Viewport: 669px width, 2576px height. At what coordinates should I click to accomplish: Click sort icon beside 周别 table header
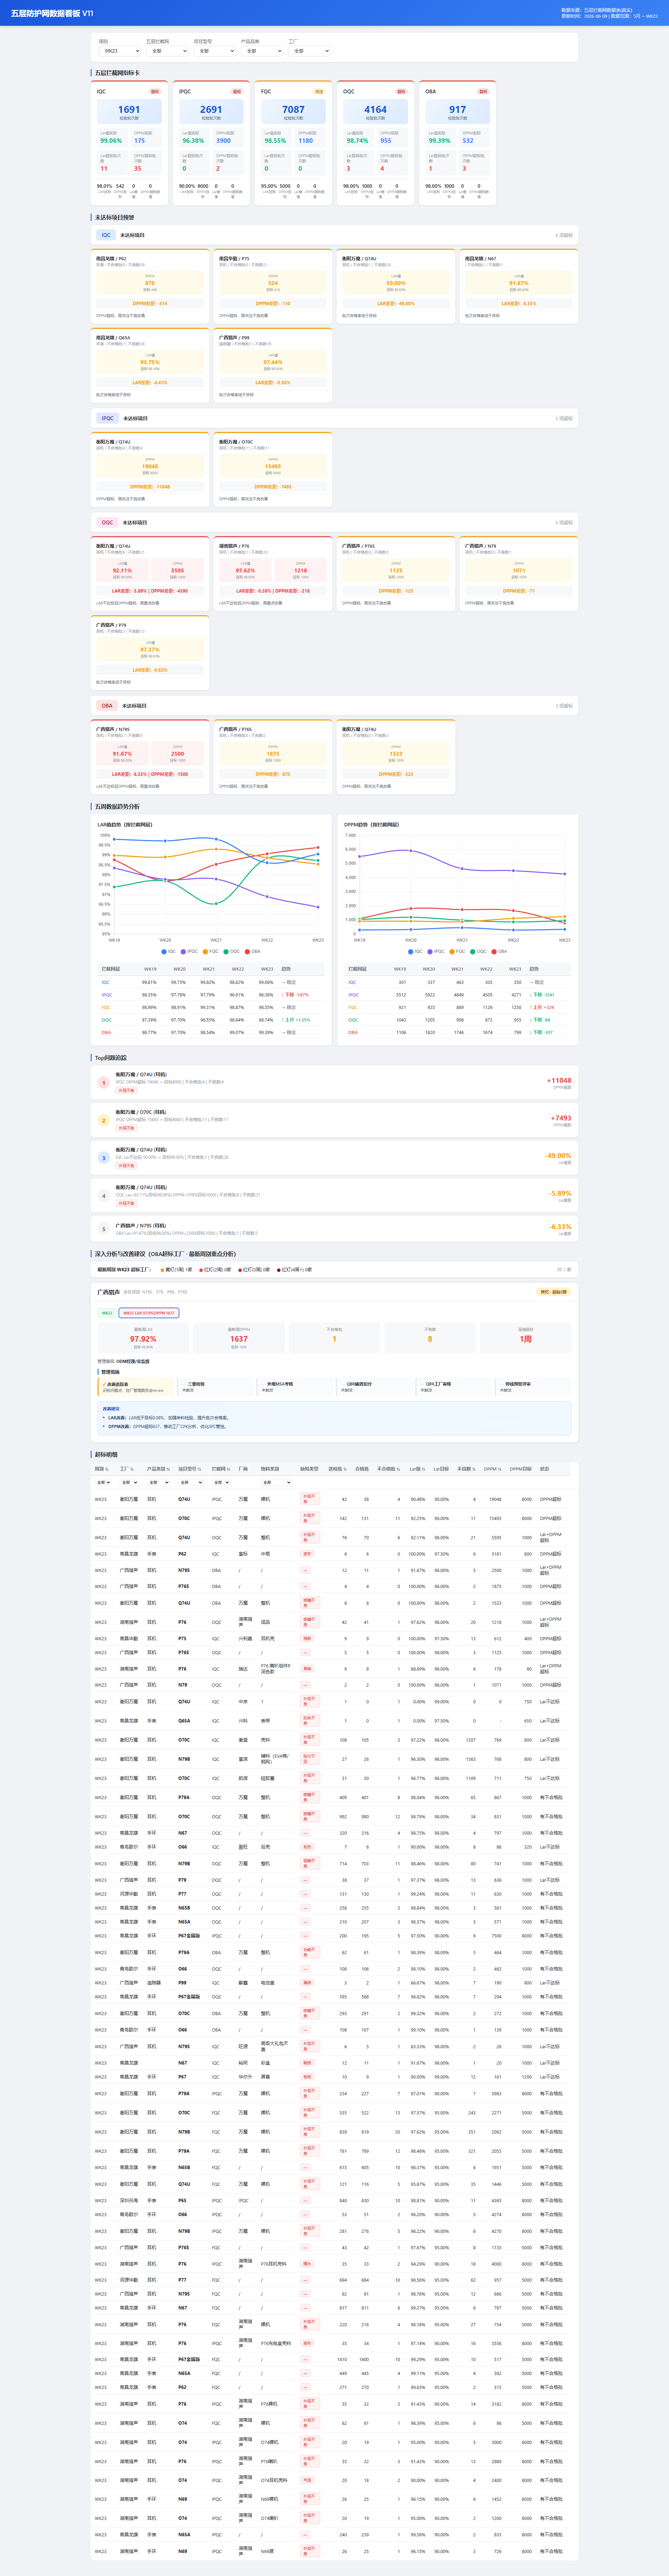click(107, 1469)
